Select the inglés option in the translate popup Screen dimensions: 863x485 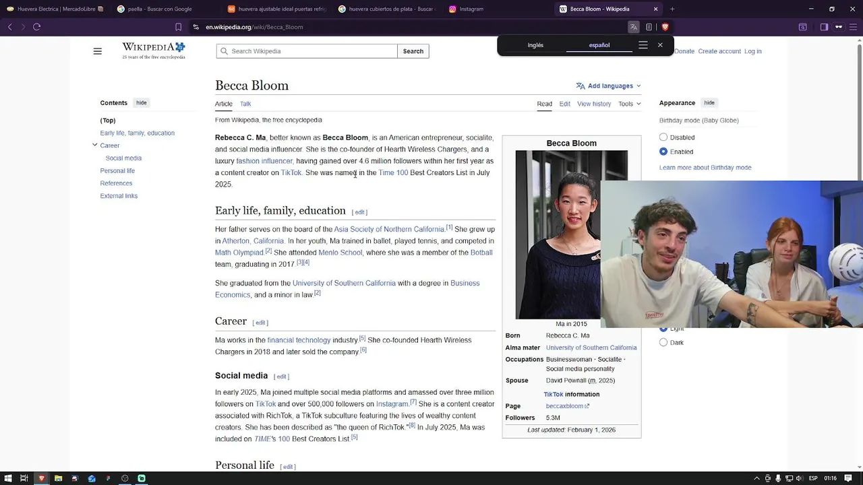[535, 45]
